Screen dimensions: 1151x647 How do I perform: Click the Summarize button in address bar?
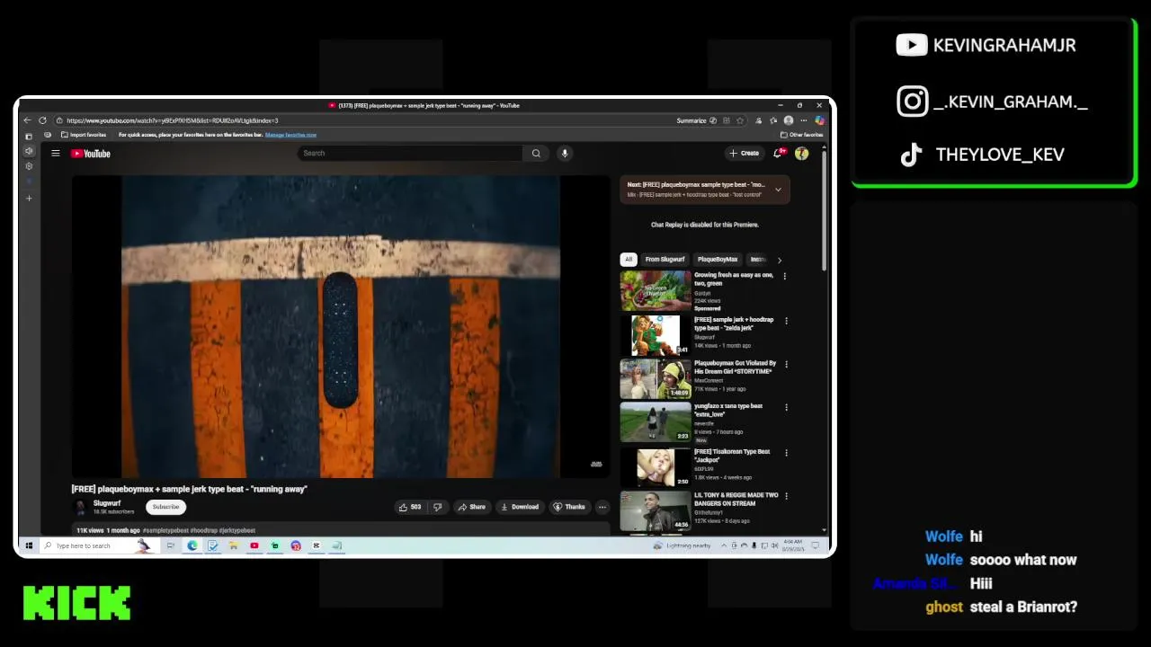click(697, 120)
